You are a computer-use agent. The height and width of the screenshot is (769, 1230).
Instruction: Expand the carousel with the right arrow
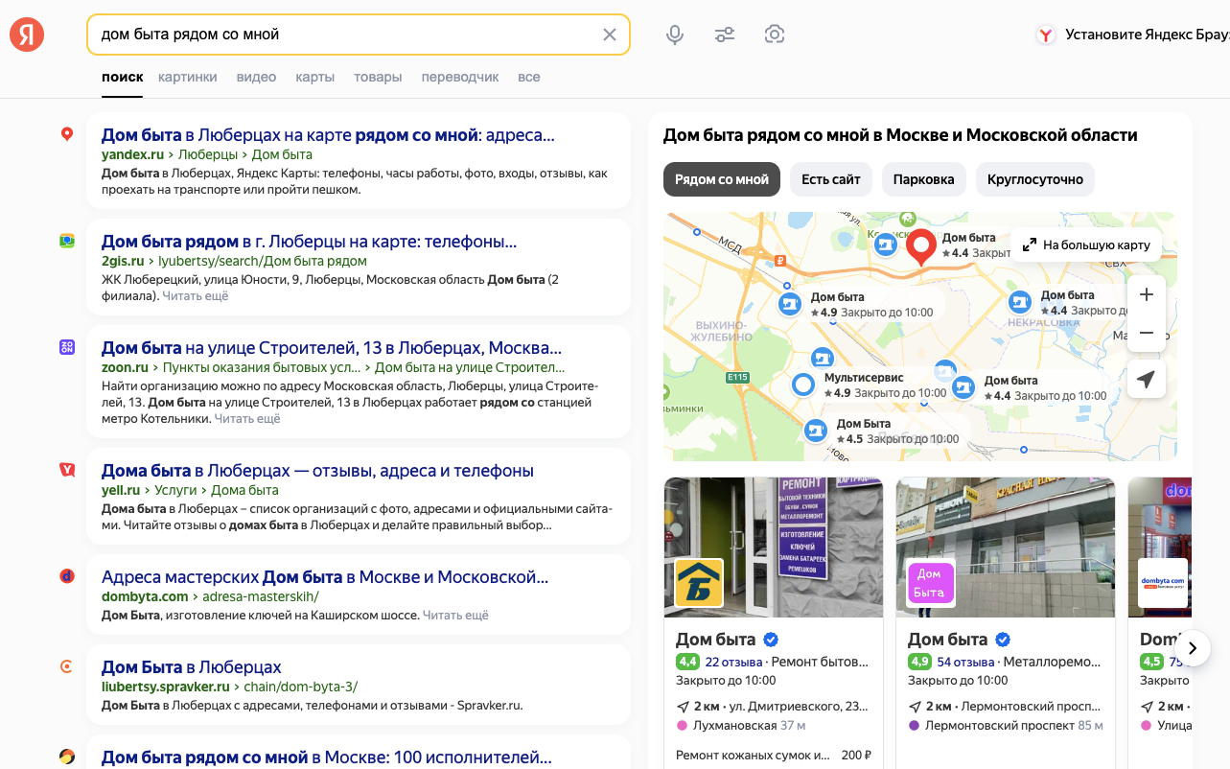[x=1192, y=648]
